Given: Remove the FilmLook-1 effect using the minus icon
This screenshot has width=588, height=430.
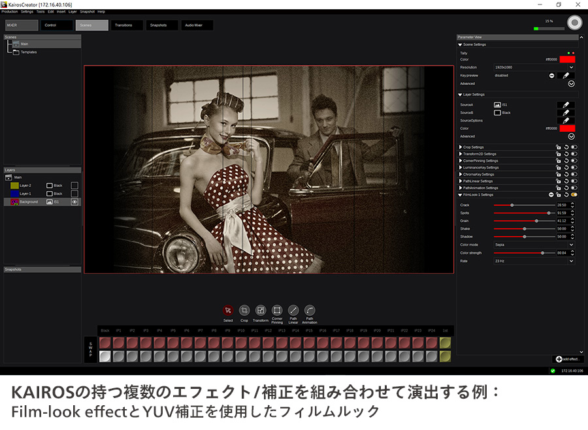Looking at the screenshot, I should (551, 194).
